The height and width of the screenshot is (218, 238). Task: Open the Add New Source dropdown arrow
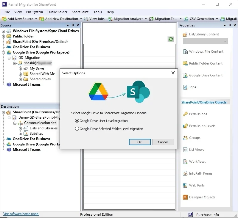tap(36, 19)
